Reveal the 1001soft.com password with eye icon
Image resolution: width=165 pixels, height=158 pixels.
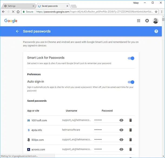[x=121, y=120]
